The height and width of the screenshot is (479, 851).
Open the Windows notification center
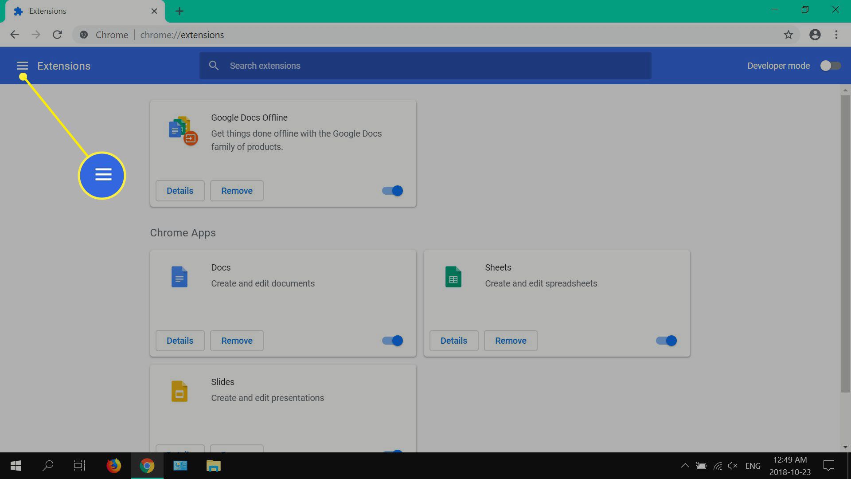829,466
